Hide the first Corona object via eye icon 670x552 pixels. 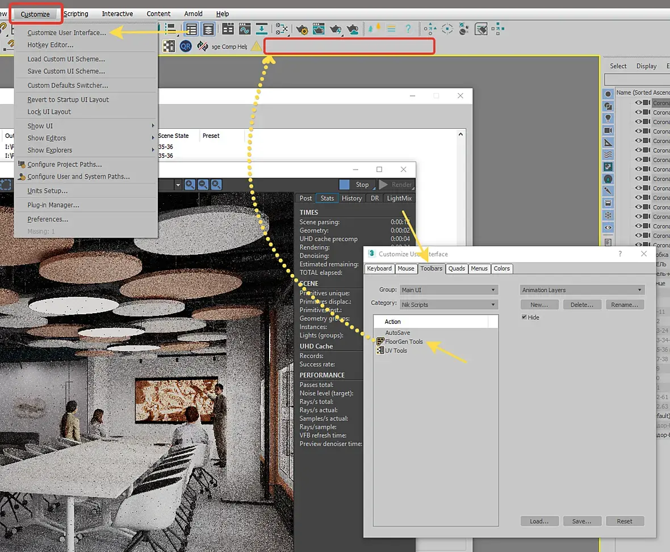[639, 103]
